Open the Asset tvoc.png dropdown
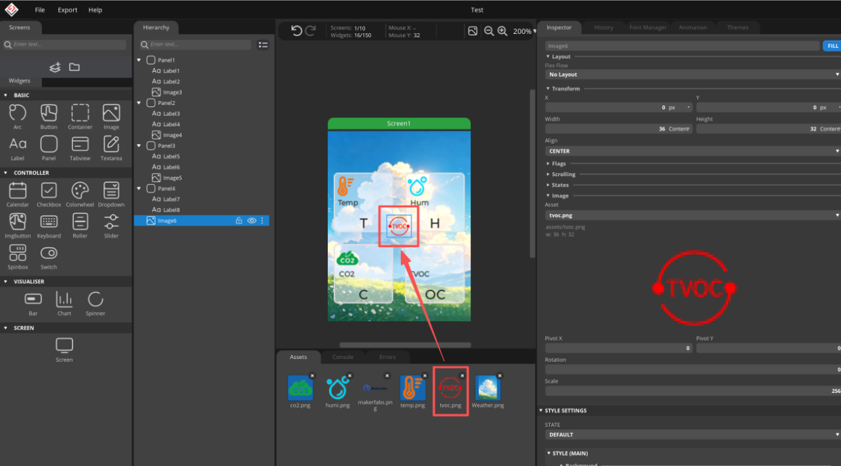This screenshot has width=841, height=466. pos(693,215)
